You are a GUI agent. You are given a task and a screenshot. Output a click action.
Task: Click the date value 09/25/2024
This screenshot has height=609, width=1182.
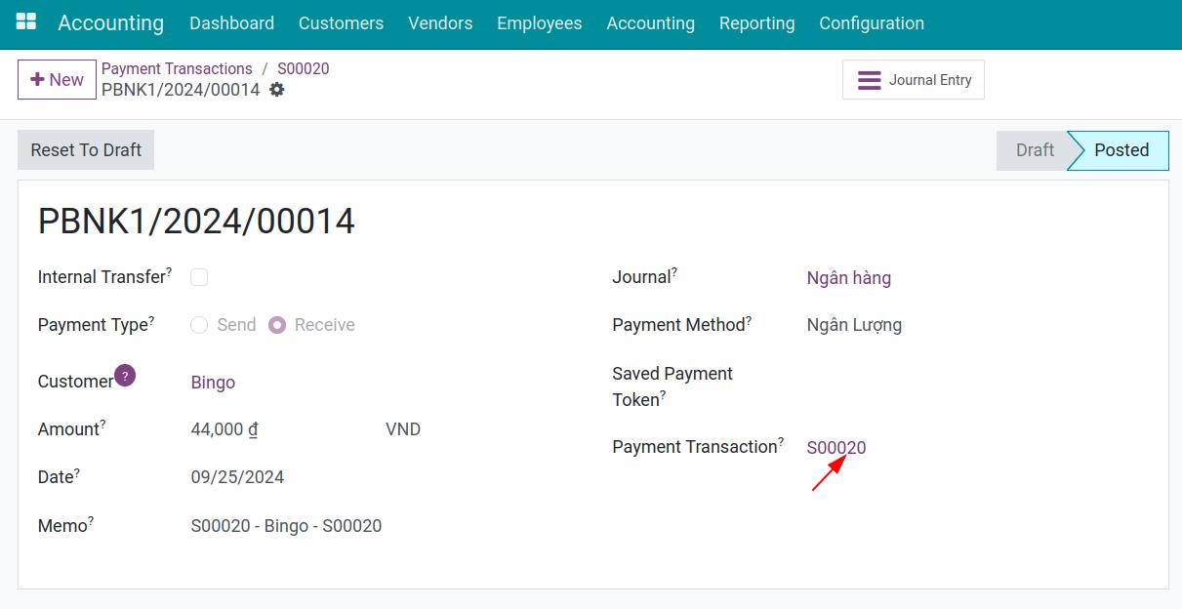[x=237, y=477]
